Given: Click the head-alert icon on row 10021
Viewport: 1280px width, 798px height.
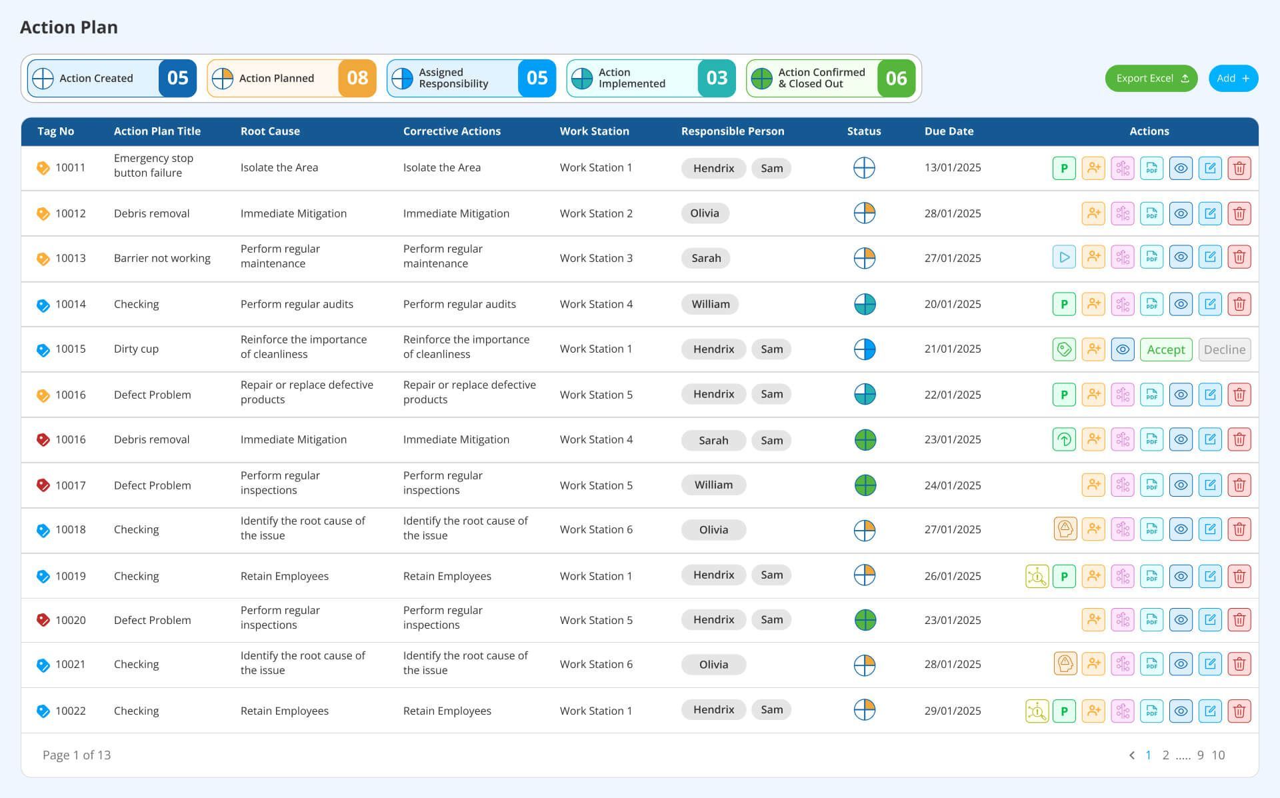Looking at the screenshot, I should point(1065,664).
